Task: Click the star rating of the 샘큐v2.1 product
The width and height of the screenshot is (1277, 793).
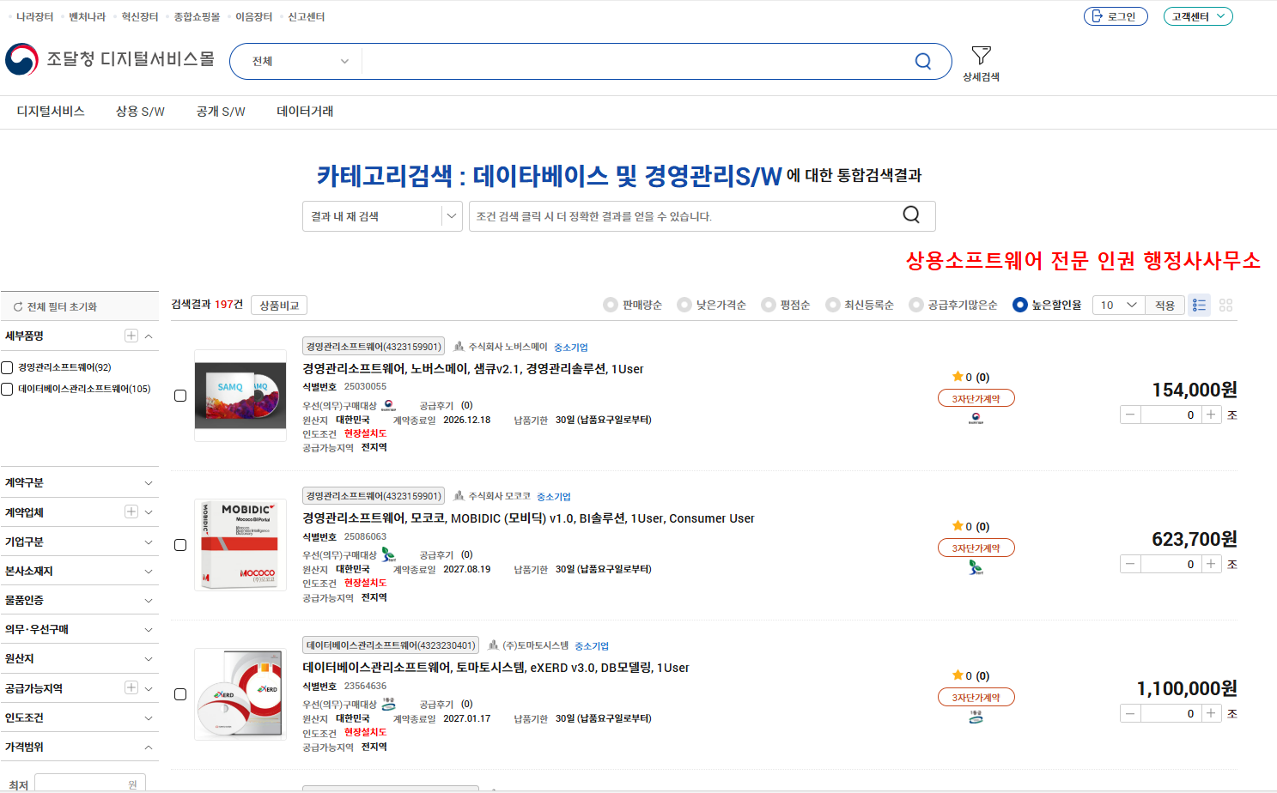Action: click(x=970, y=377)
